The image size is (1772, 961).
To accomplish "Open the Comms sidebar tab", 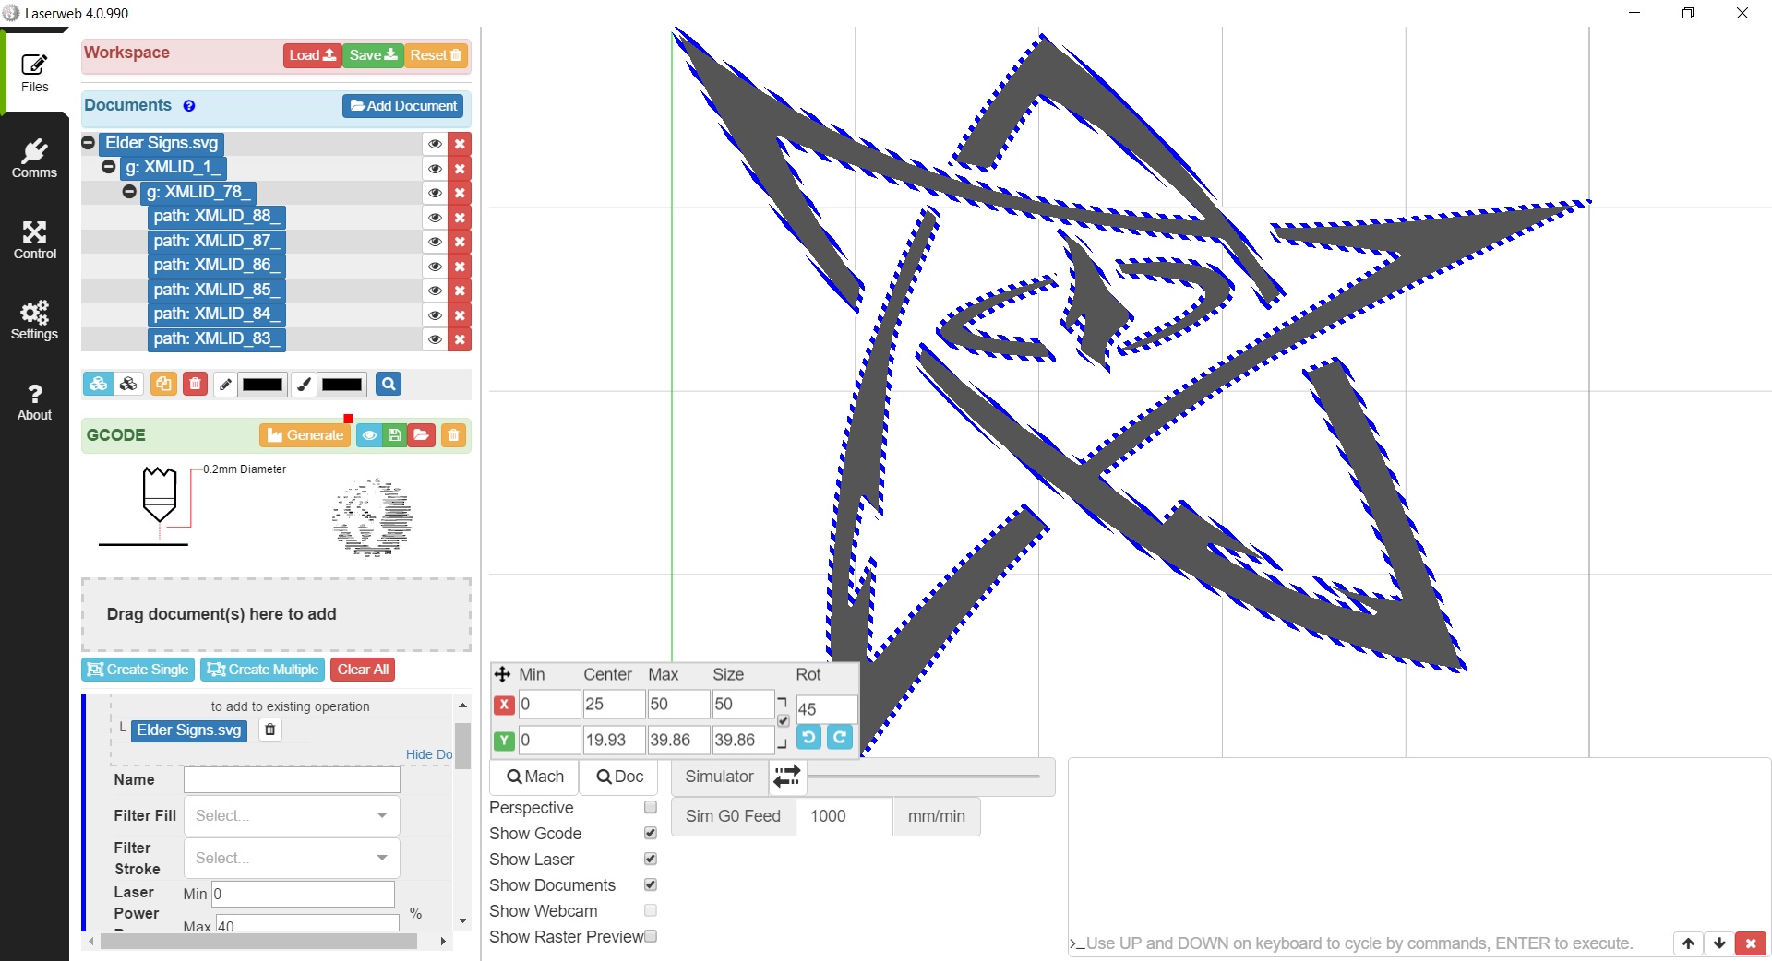I will click(35, 159).
